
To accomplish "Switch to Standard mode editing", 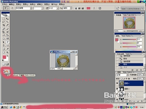I will [4, 64].
